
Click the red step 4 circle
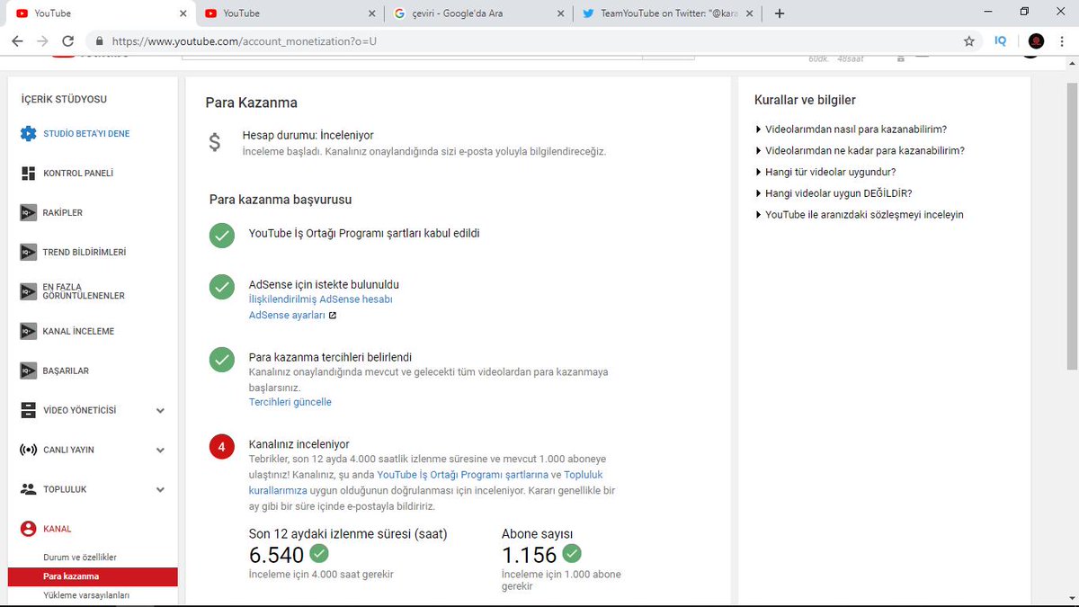pyautogui.click(x=221, y=445)
